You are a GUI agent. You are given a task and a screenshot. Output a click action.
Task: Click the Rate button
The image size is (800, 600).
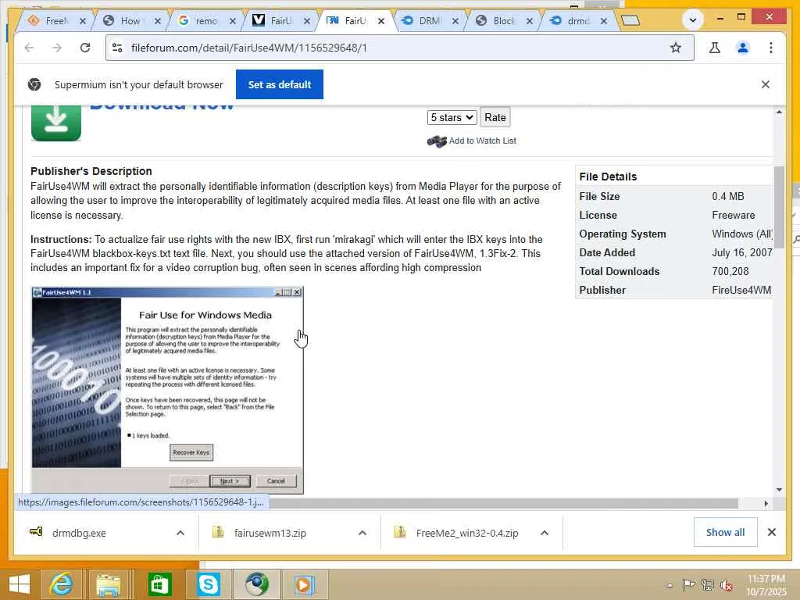click(x=495, y=117)
